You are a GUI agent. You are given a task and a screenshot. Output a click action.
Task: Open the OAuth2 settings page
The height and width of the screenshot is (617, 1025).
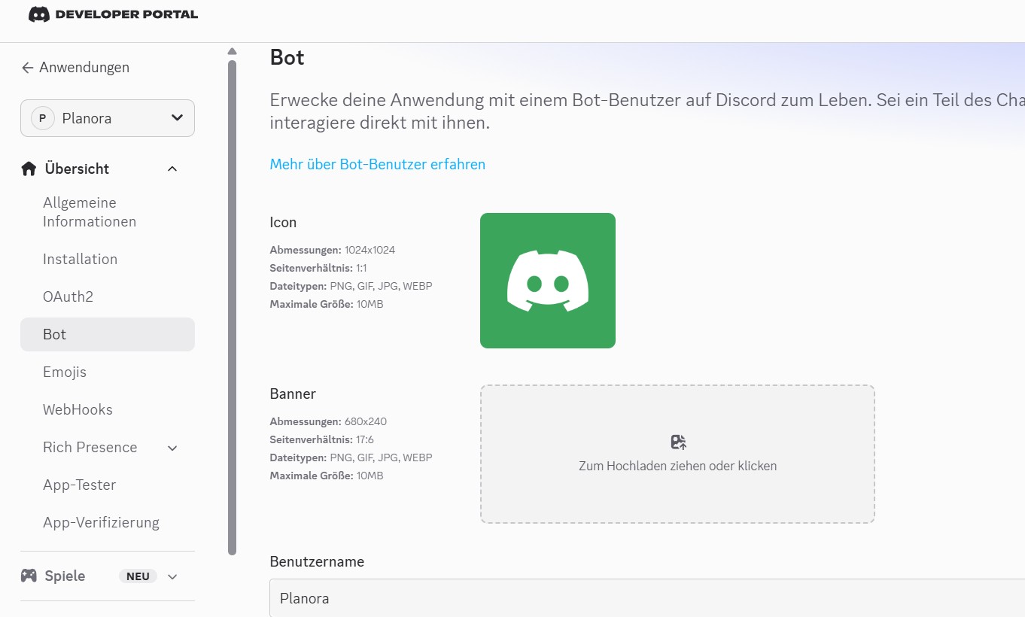[x=68, y=296]
